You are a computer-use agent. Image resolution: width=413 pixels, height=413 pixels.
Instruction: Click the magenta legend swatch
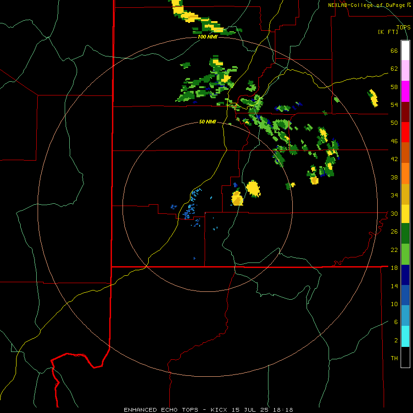(405, 91)
